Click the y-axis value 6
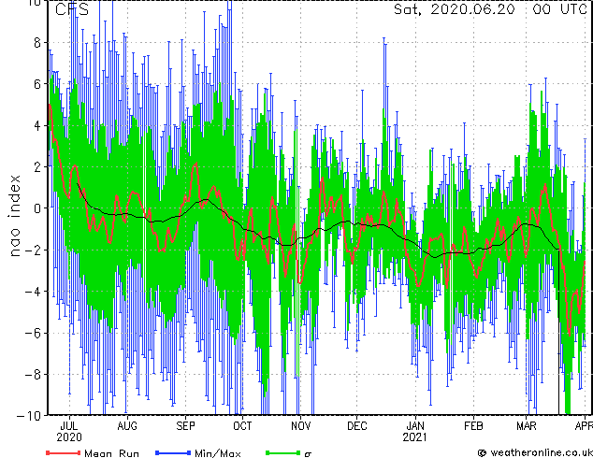The image size is (593, 458). coord(37,84)
